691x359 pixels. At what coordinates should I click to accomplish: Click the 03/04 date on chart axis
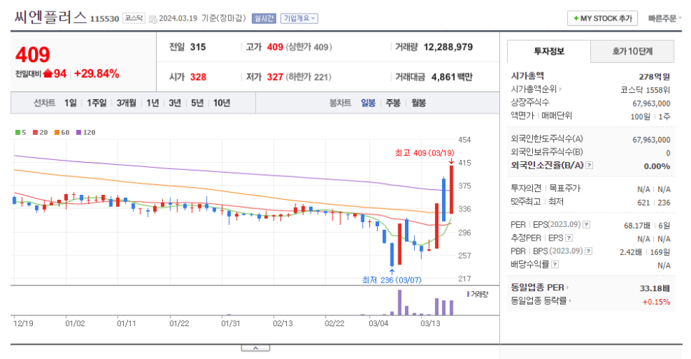378,323
